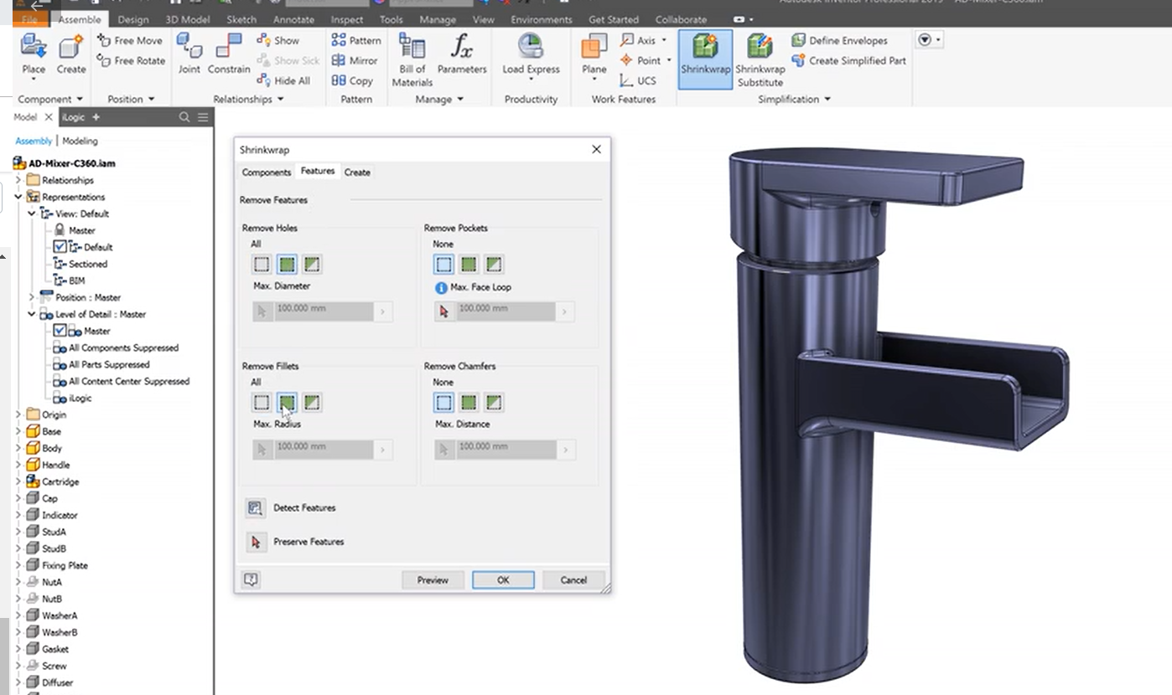Image resolution: width=1172 pixels, height=695 pixels.
Task: Collapse Level of Detail : Master node
Action: click(x=32, y=314)
